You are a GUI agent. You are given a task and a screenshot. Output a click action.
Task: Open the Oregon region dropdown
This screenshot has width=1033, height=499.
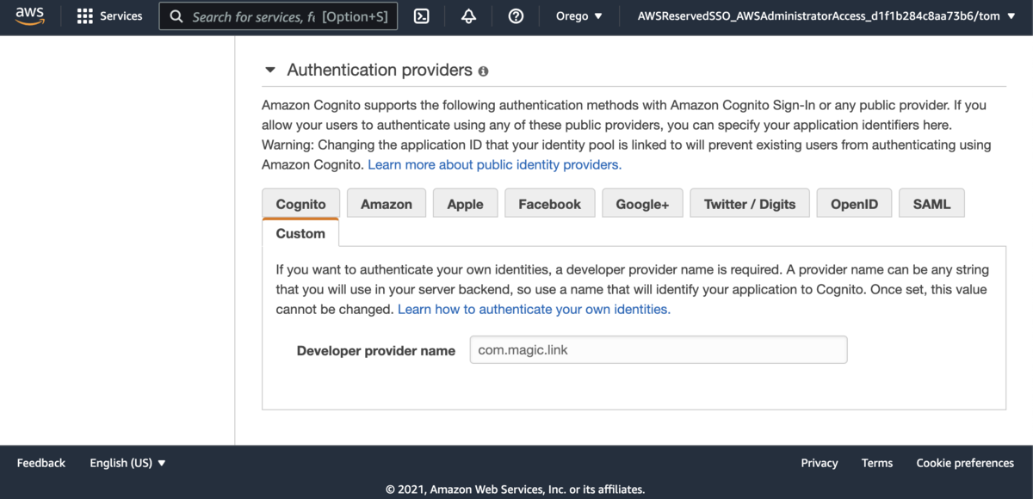pyautogui.click(x=579, y=16)
